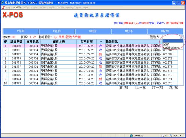
Task: Jump to last page via 尾頁
Action: pos(173,88)
